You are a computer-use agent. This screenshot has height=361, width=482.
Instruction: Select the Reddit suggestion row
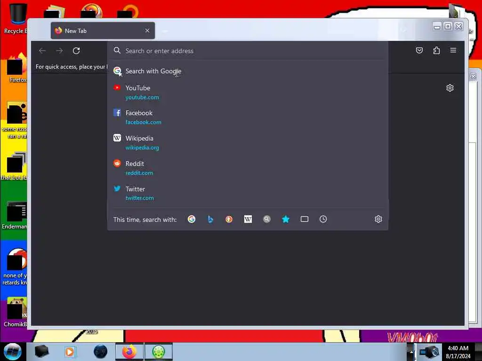pos(248,168)
